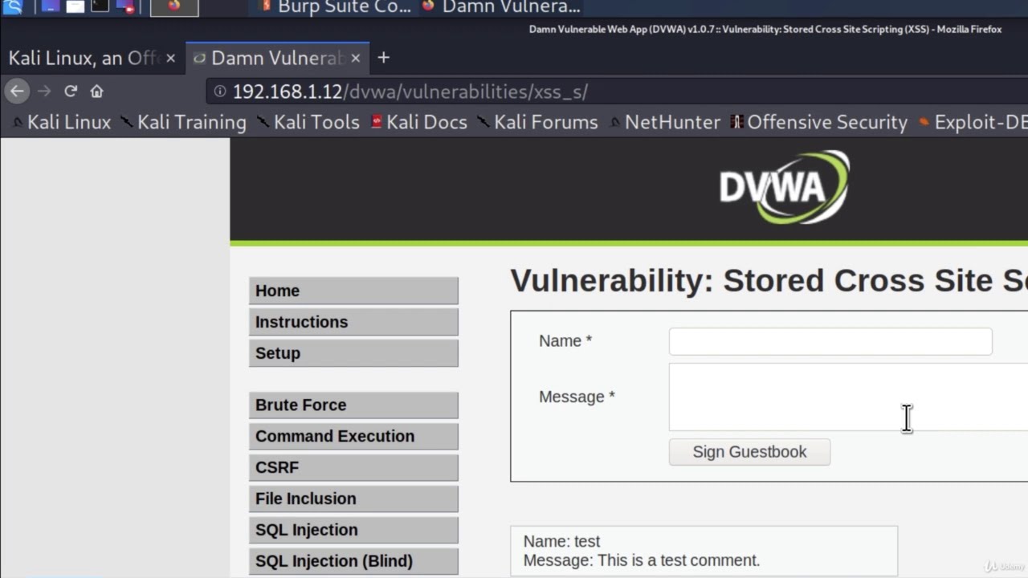
Task: Click 'Message: This is a test comment.' text
Action: tap(642, 560)
